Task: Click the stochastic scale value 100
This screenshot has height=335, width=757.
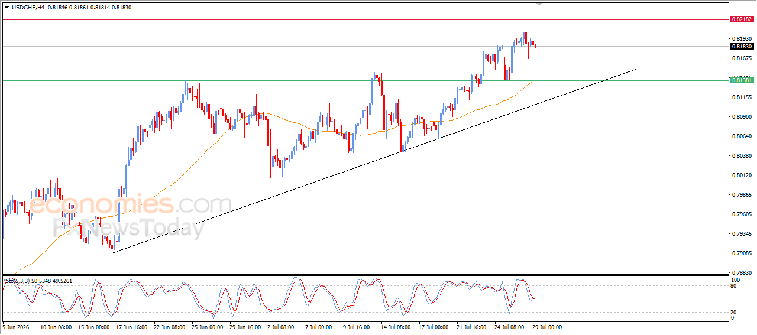Action: pyautogui.click(x=735, y=279)
